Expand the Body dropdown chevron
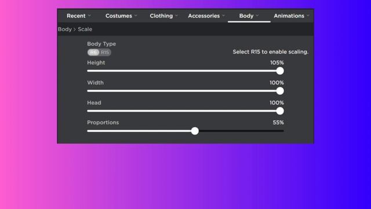Screen dimensions: 371x209 click(x=257, y=16)
